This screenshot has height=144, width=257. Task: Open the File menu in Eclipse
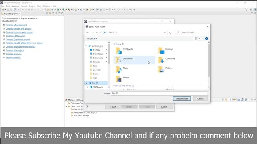[3, 6]
